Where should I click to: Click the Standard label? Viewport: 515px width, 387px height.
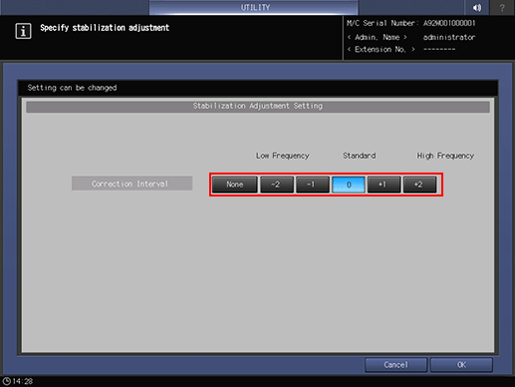pyautogui.click(x=360, y=156)
